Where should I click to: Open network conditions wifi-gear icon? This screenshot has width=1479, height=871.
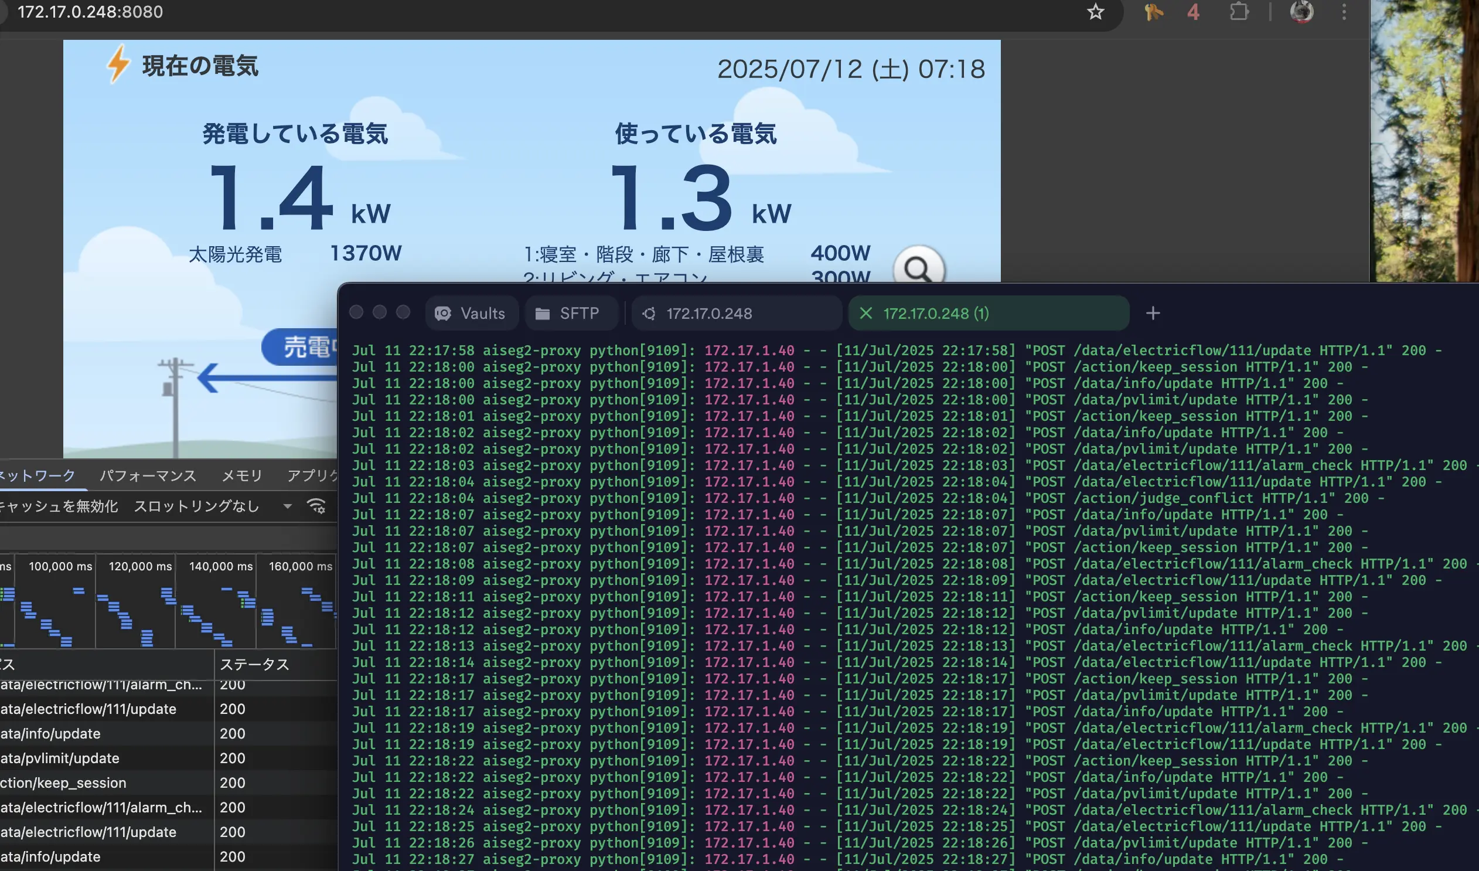point(316,506)
